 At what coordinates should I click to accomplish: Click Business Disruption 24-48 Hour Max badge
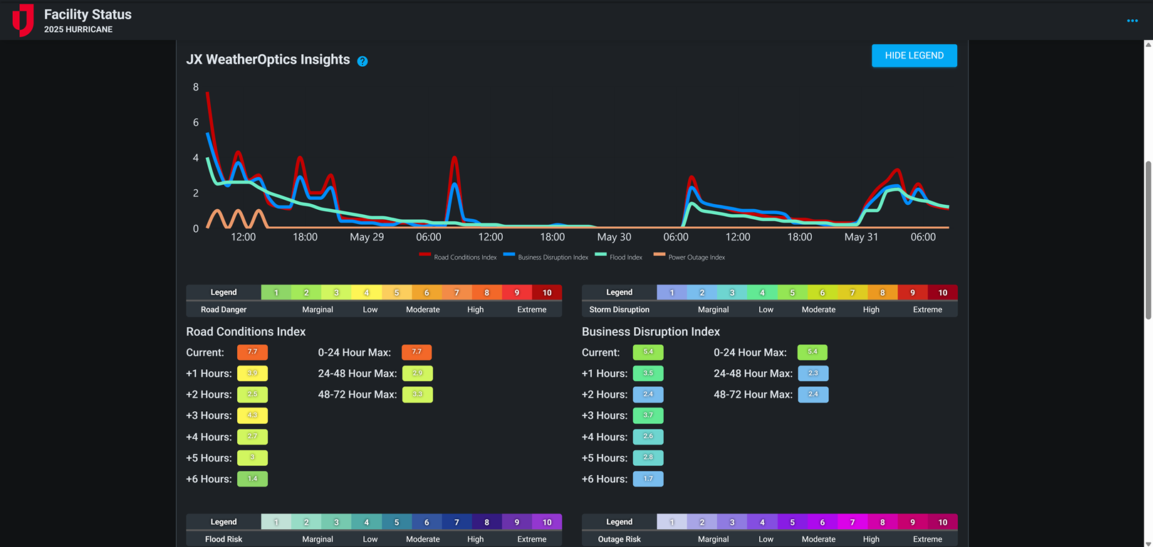pos(813,373)
